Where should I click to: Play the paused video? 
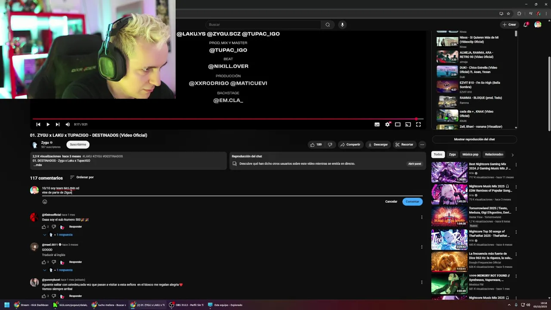[48, 124]
